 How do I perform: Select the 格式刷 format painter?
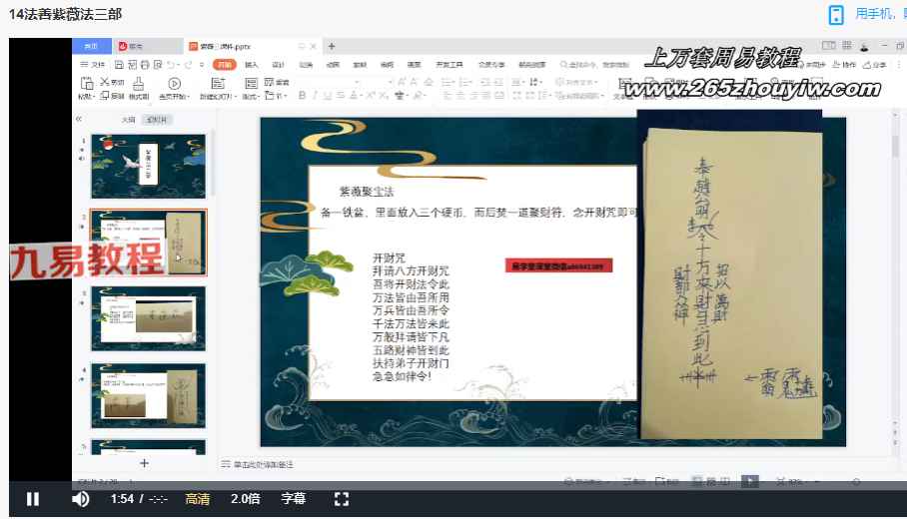(139, 88)
